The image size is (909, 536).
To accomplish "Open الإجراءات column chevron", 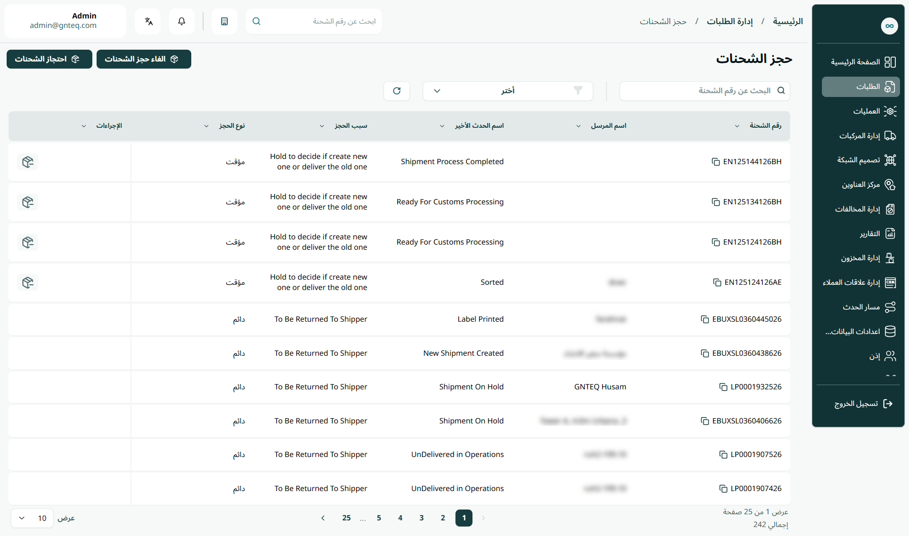I will [x=84, y=126].
